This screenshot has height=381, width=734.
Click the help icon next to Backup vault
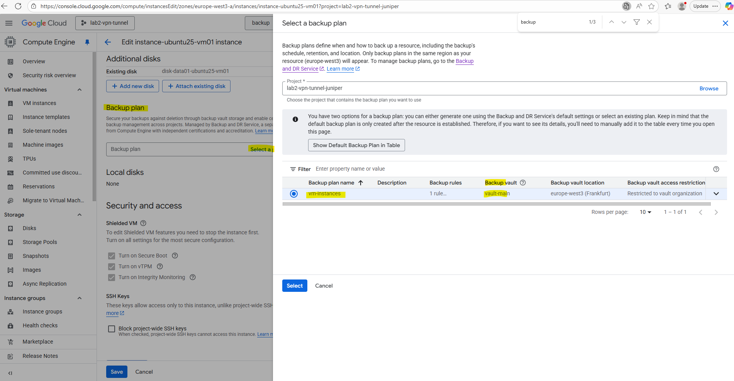tap(523, 183)
